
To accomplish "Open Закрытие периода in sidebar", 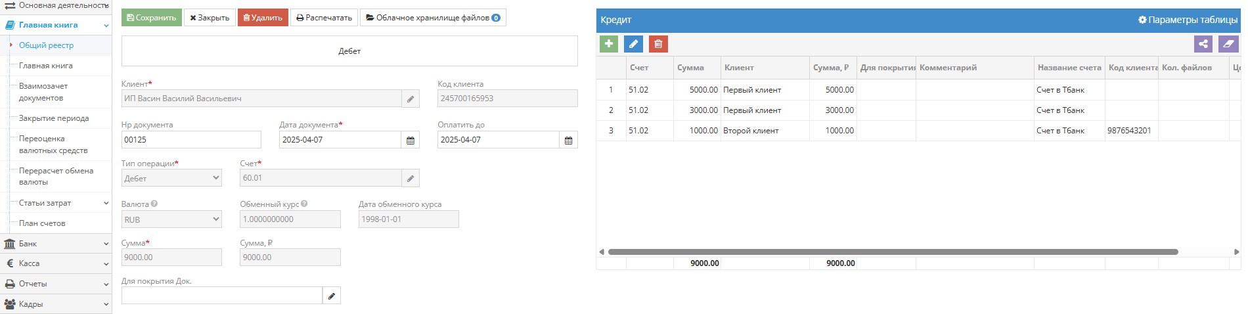I will pos(54,118).
